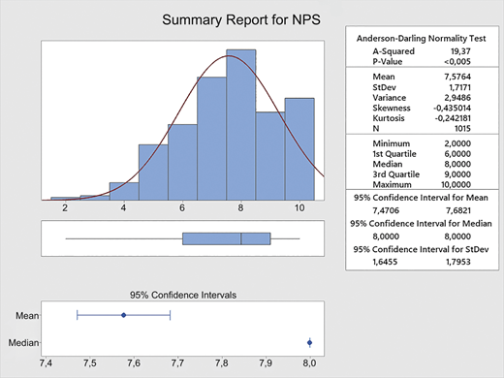The height and width of the screenshot is (378, 504).
Task: Click the Minimum value 2,0000
Action: (457, 143)
